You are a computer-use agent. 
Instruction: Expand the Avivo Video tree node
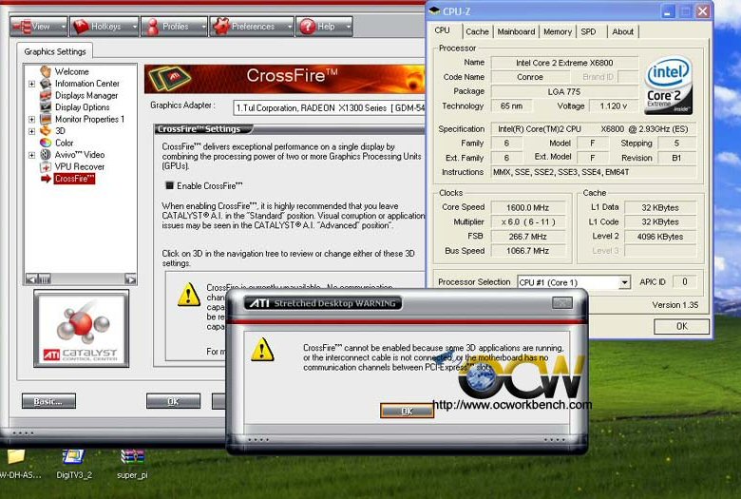click(31, 155)
